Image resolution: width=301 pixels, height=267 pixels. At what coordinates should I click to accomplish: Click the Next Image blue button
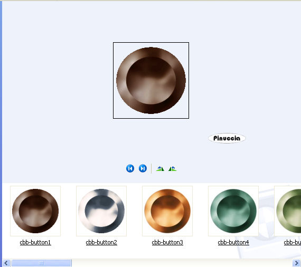(x=143, y=169)
